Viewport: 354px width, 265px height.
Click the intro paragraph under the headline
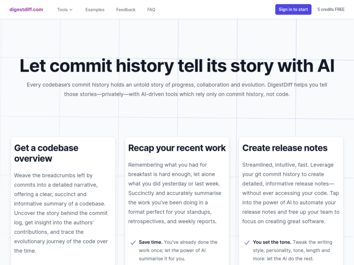point(177,89)
